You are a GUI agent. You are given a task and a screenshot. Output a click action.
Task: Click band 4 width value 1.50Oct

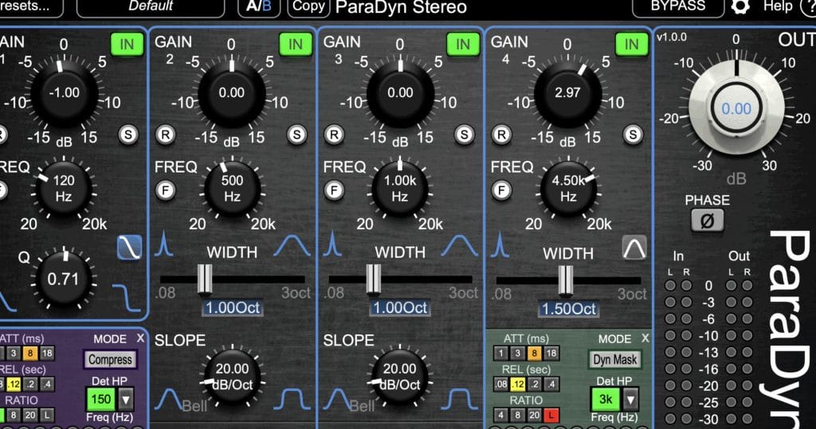[x=569, y=309]
